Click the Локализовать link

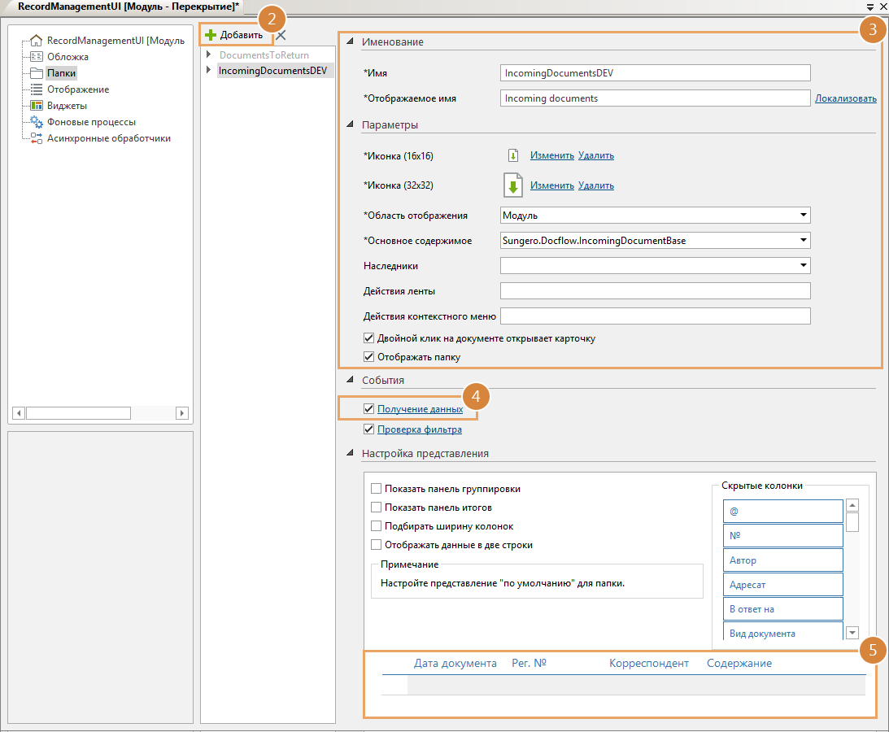[845, 98]
